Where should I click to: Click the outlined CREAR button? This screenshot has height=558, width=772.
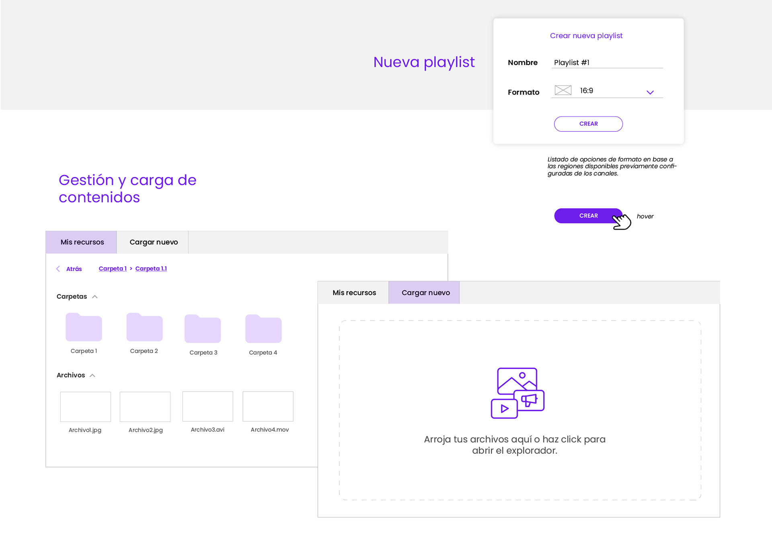tap(588, 124)
